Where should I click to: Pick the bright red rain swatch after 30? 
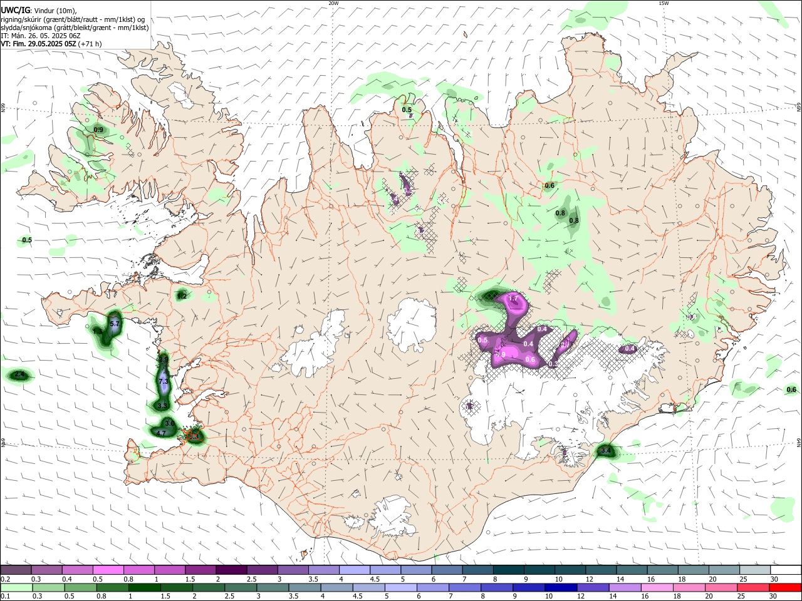(786, 587)
